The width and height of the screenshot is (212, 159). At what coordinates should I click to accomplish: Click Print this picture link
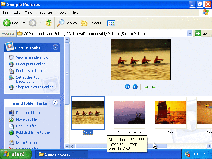pos(29,71)
